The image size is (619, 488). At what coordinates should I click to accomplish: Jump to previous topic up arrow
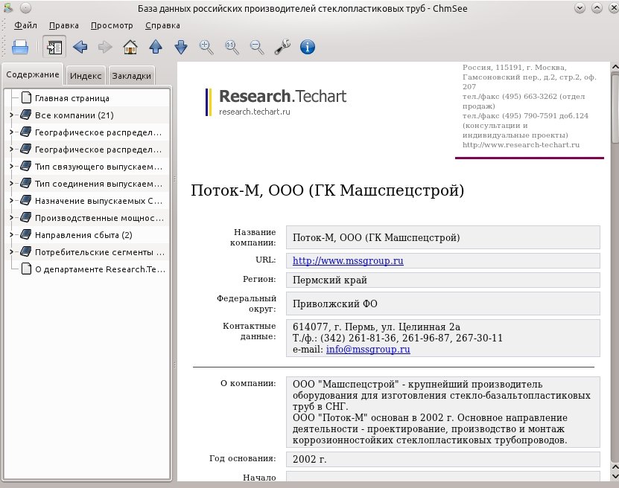pos(156,48)
